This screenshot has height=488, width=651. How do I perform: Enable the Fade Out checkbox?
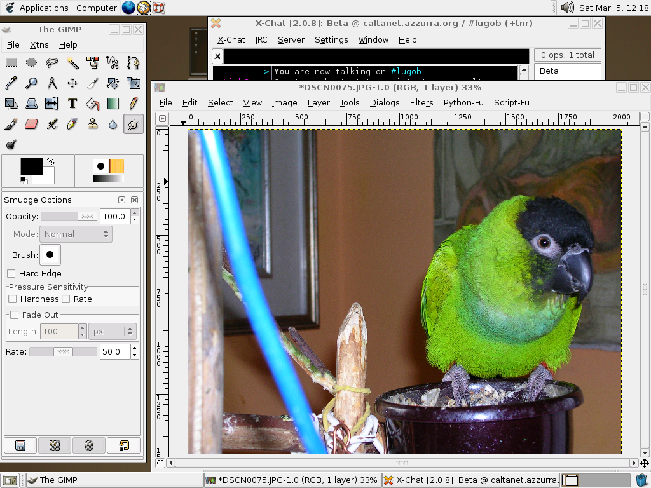click(14, 315)
